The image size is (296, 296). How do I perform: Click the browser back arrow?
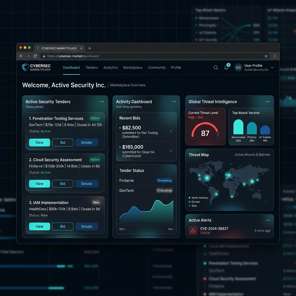point(21,56)
